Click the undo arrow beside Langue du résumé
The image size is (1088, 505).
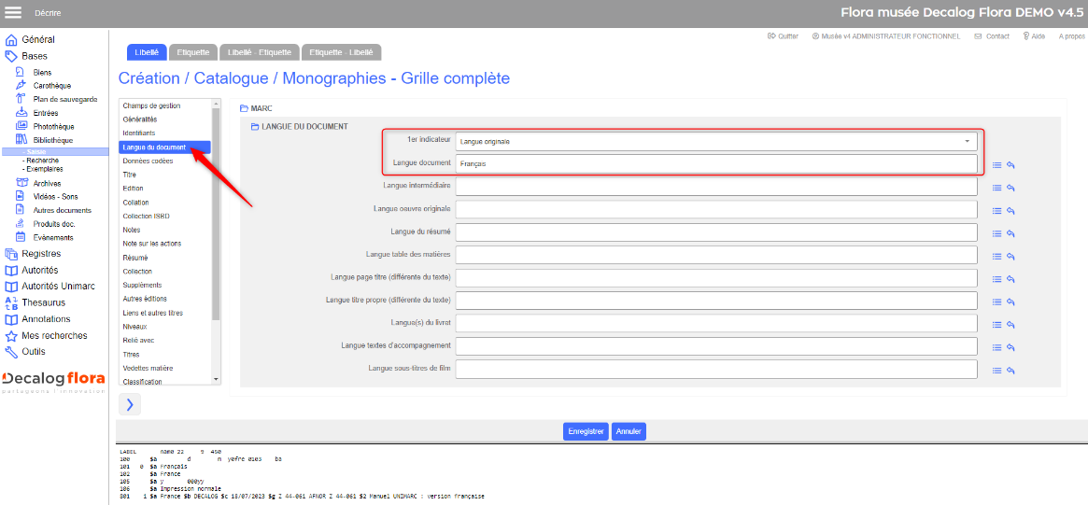[x=1011, y=233]
